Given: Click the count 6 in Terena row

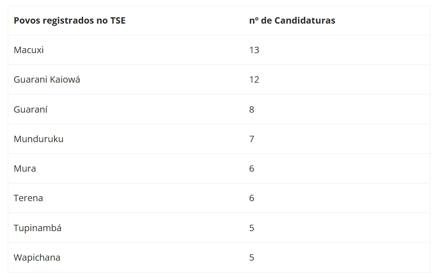Looking at the screenshot, I should point(252,198).
